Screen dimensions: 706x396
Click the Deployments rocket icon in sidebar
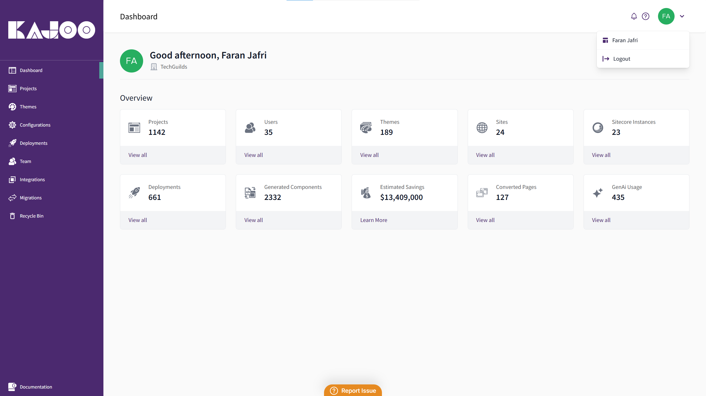pyautogui.click(x=12, y=143)
